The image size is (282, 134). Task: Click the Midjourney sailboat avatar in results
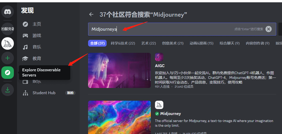point(159,105)
